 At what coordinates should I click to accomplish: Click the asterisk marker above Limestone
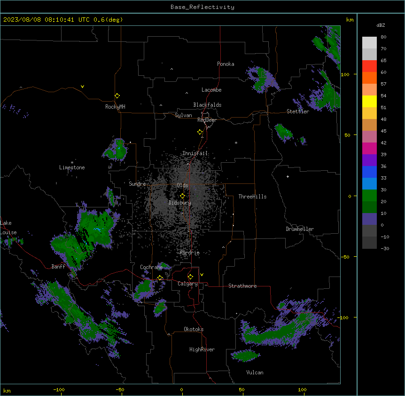click(72, 162)
